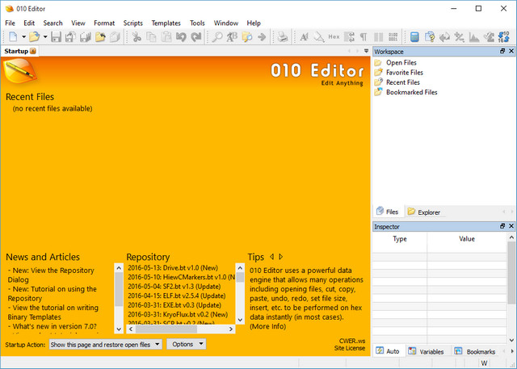This screenshot has height=369, width=517.
Task: Float the Workspace panel
Action: point(501,52)
